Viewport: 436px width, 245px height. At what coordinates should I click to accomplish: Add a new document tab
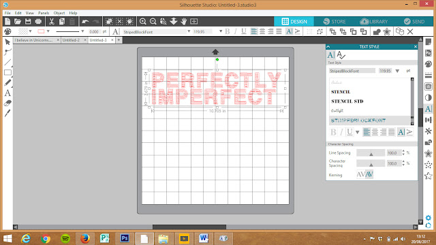coord(119,40)
